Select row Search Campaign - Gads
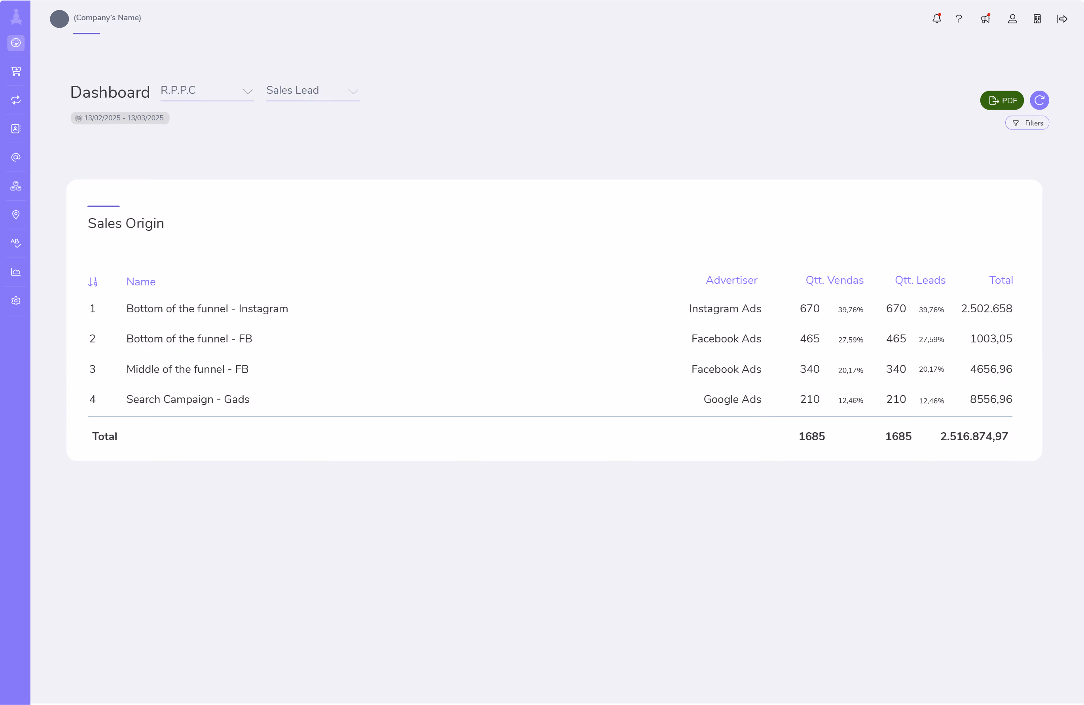Screen dimensions: 1084x705 point(550,399)
